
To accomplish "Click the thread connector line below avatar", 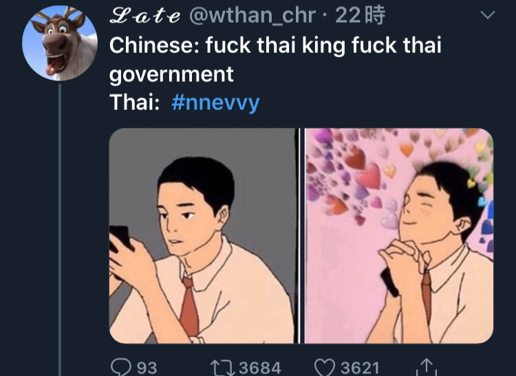I will pyautogui.click(x=60, y=230).
